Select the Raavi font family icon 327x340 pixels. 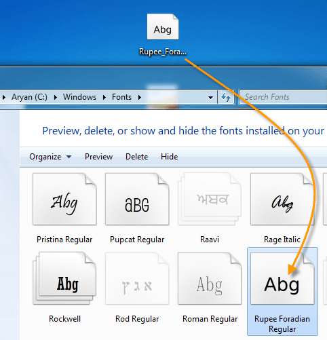(210, 199)
